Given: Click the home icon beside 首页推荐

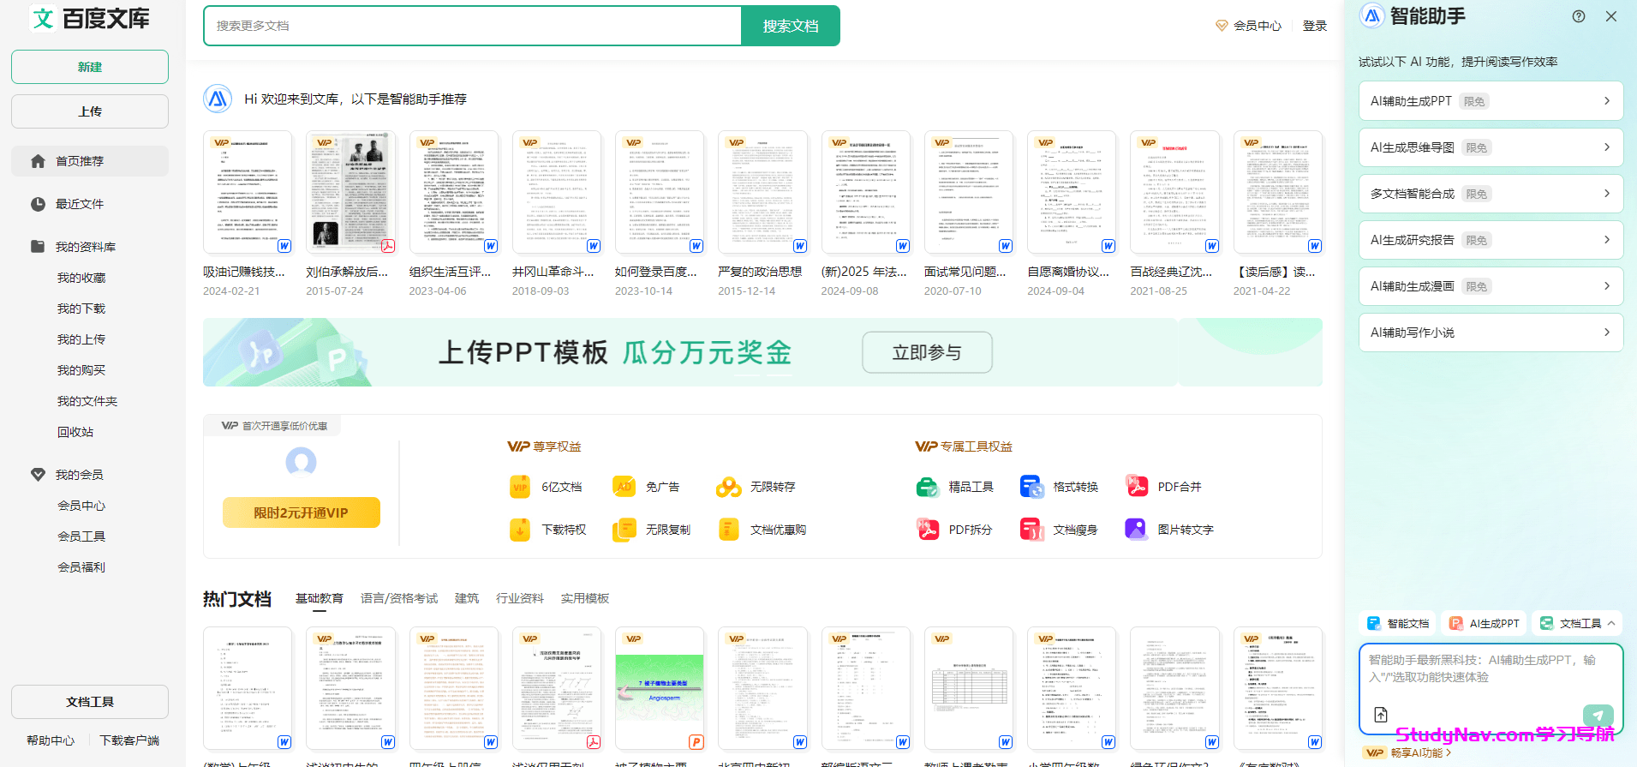Looking at the screenshot, I should [38, 161].
